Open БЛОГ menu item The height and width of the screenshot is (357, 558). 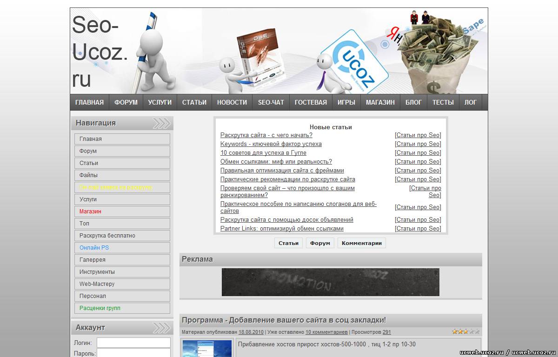coord(413,102)
